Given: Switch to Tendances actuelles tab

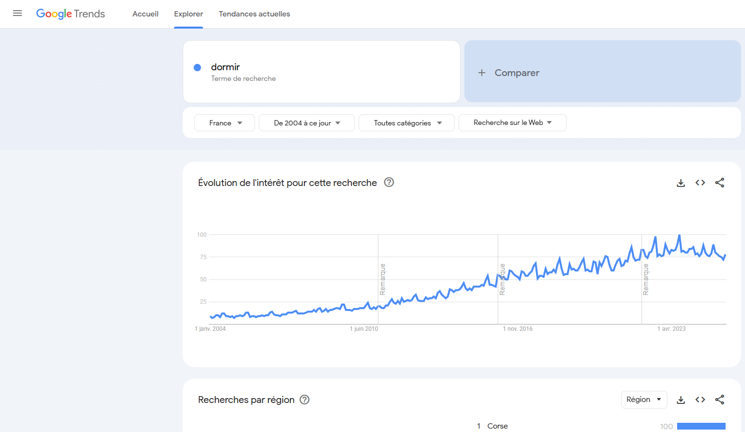Looking at the screenshot, I should pyautogui.click(x=254, y=14).
